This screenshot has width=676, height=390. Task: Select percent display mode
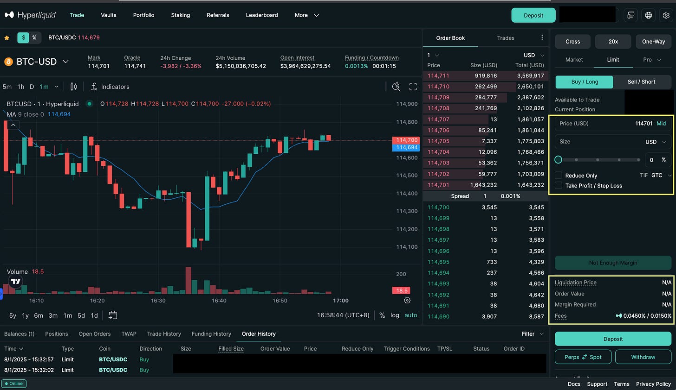pyautogui.click(x=35, y=38)
